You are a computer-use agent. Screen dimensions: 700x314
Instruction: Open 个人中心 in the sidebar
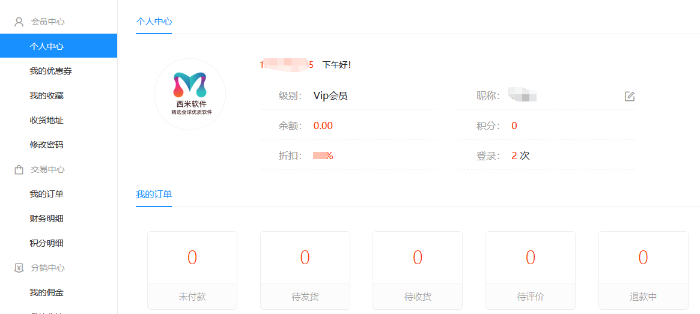(47, 46)
